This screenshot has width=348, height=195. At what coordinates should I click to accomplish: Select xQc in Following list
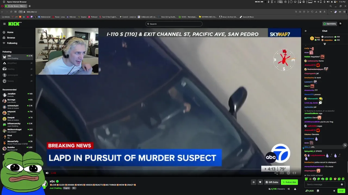pos(17,57)
